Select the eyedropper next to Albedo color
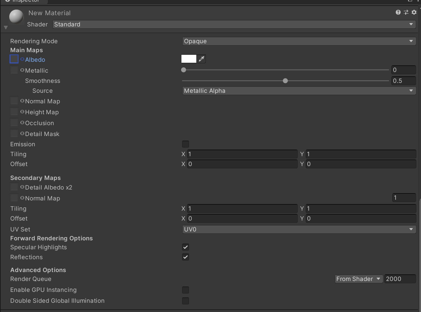This screenshot has width=421, height=312. pos(201,59)
